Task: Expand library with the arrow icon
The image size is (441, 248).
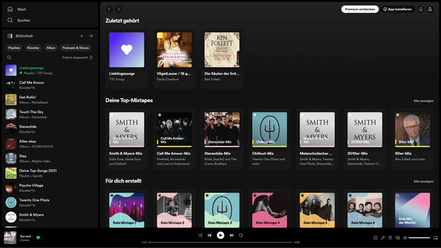Action: click(x=91, y=36)
